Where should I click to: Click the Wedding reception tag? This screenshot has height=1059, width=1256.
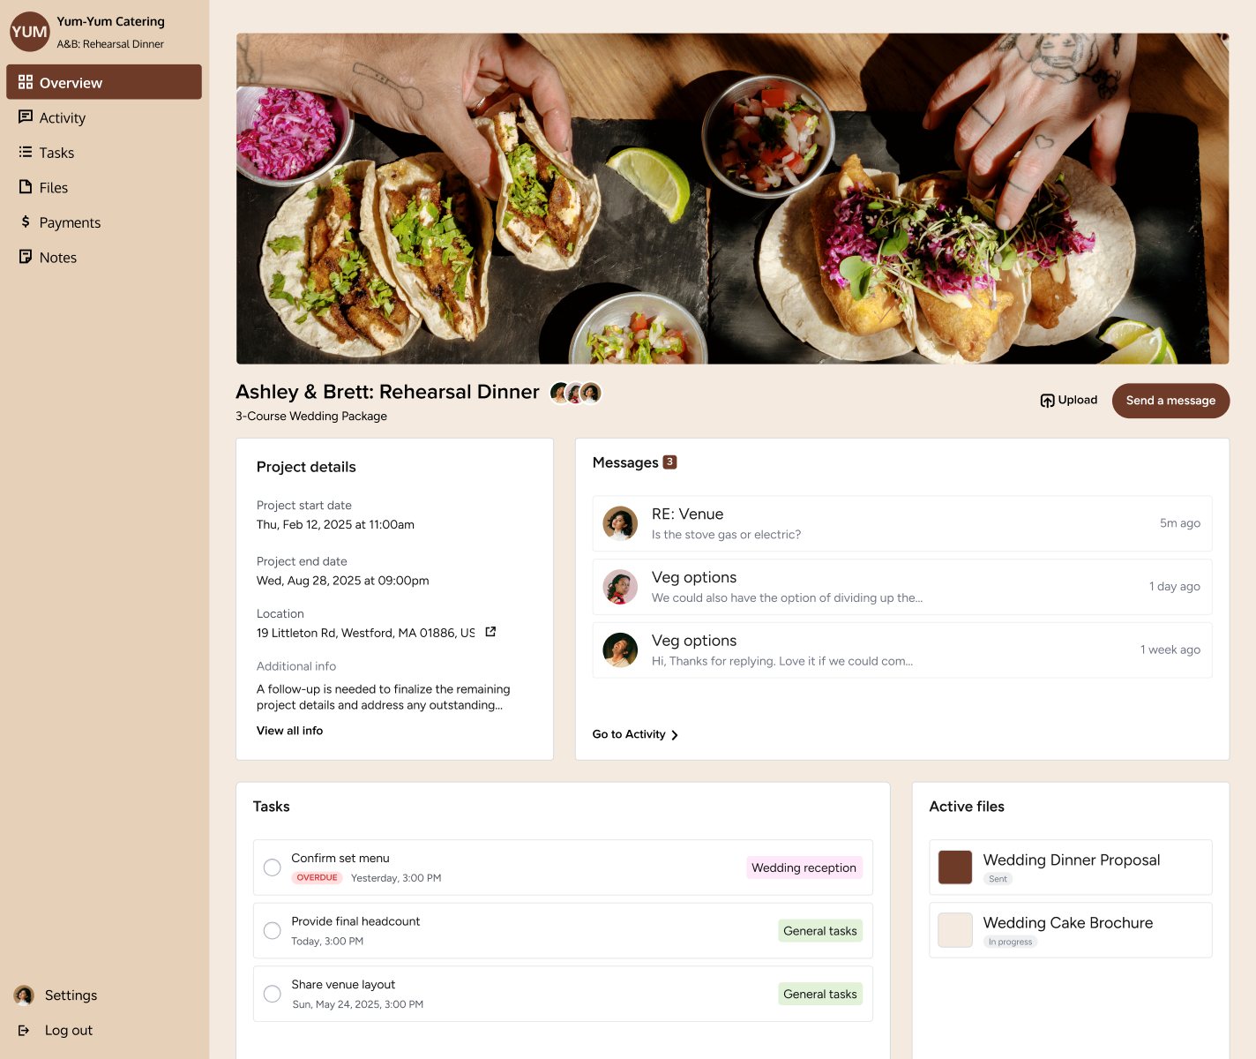(x=804, y=867)
